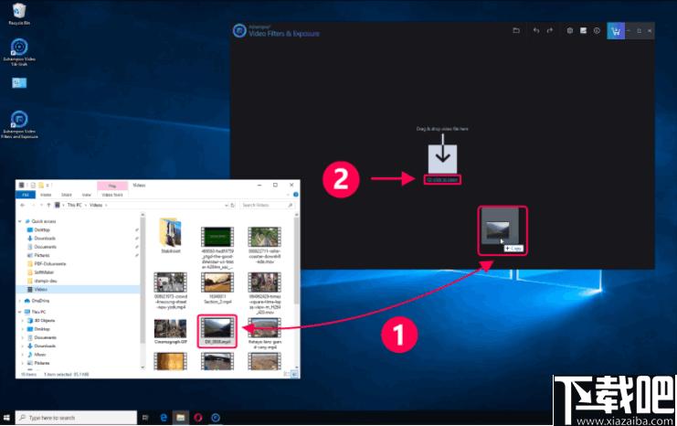The height and width of the screenshot is (426, 677).
Task: Open the shopping cart purchase button
Action: pyautogui.click(x=616, y=31)
